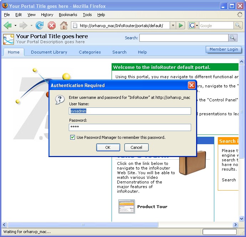246x237 pixels.
Task: Click the portal search magnifier button
Action: pyautogui.click(x=232, y=38)
